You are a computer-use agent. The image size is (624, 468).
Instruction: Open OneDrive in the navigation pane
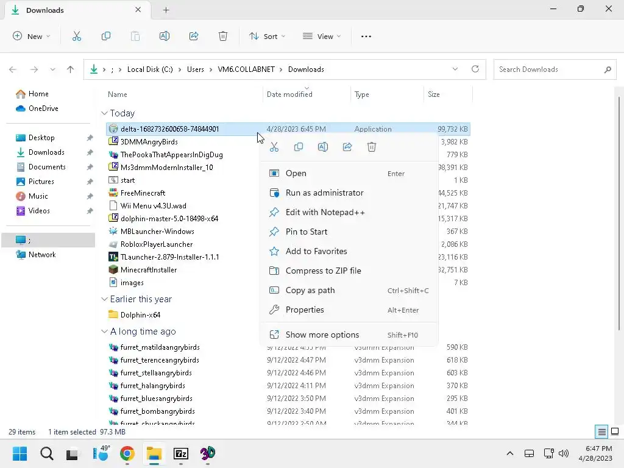pyautogui.click(x=43, y=108)
